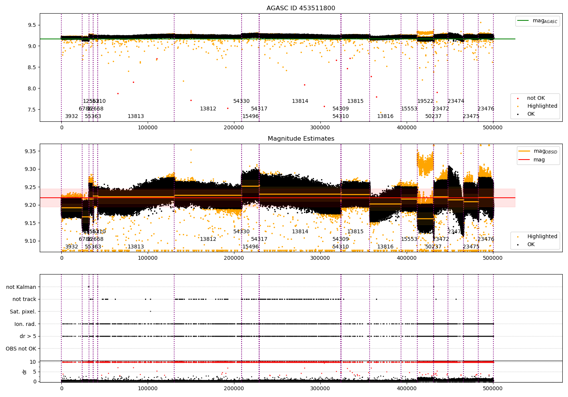Click obsid label 13816 in the top plot

pos(385,116)
